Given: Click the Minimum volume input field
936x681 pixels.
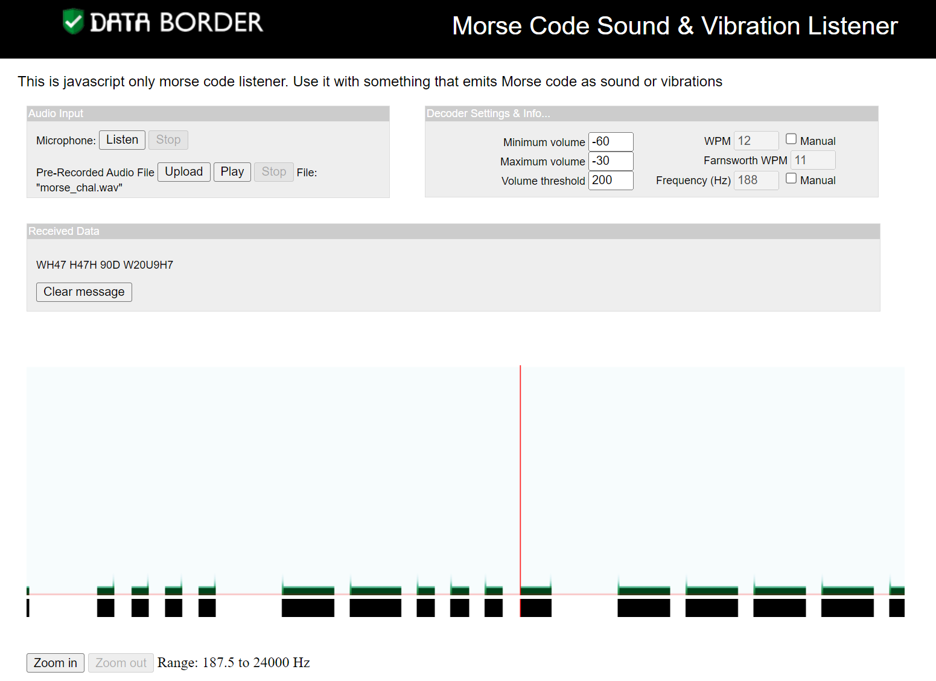Looking at the screenshot, I should [x=610, y=142].
